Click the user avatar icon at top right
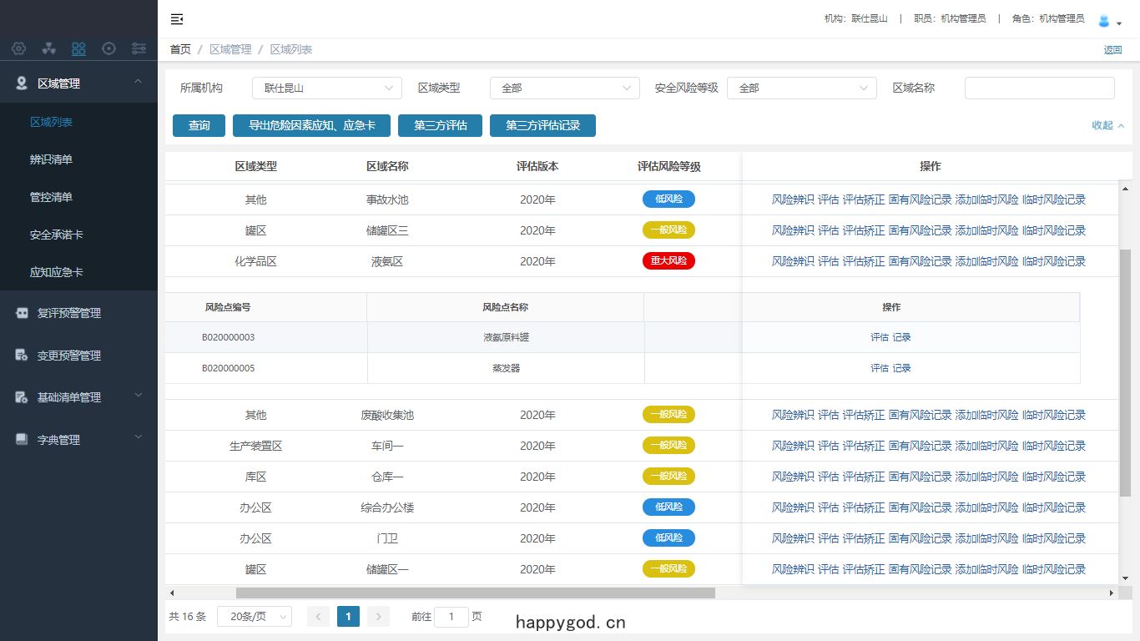The image size is (1140, 641). (1104, 21)
